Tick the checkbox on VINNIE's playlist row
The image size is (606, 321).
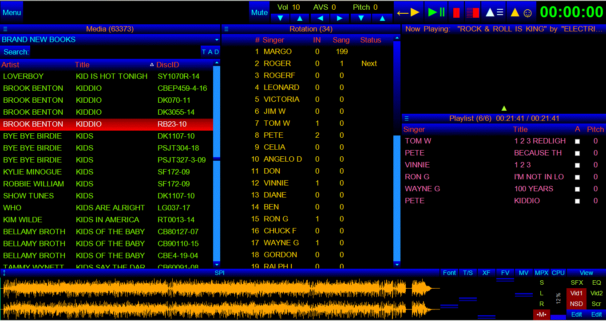[577, 165]
